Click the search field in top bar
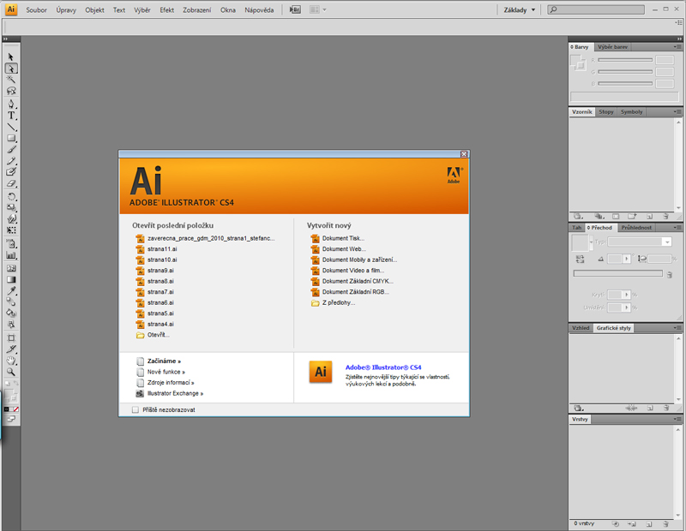The height and width of the screenshot is (531, 686). [619, 9]
